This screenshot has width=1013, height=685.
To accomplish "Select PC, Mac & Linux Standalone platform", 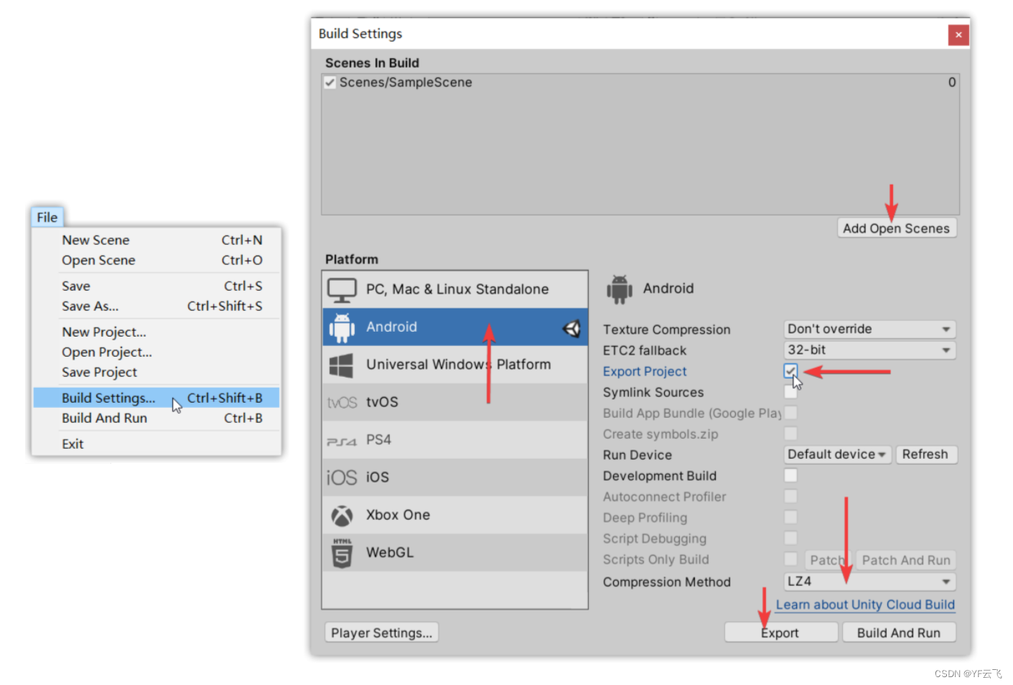I will coord(455,289).
